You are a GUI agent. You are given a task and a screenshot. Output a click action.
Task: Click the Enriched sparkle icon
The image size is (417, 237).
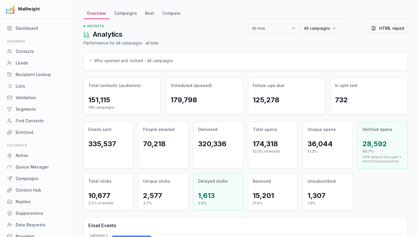[x=10, y=132]
